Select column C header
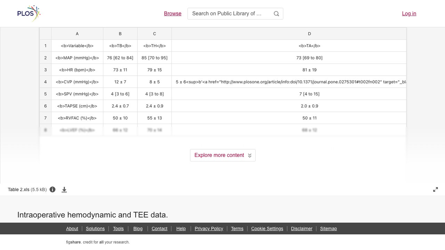 [154, 34]
